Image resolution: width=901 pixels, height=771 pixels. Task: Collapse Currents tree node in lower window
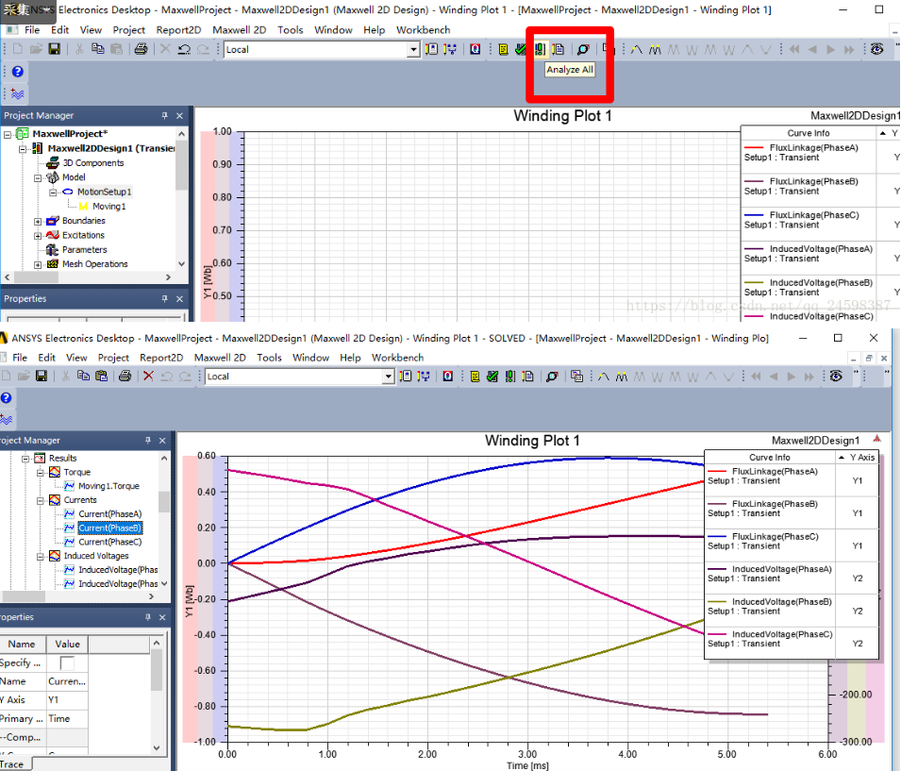[41, 501]
